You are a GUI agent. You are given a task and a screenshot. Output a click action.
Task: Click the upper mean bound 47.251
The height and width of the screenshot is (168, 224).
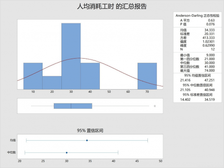coord(210,80)
